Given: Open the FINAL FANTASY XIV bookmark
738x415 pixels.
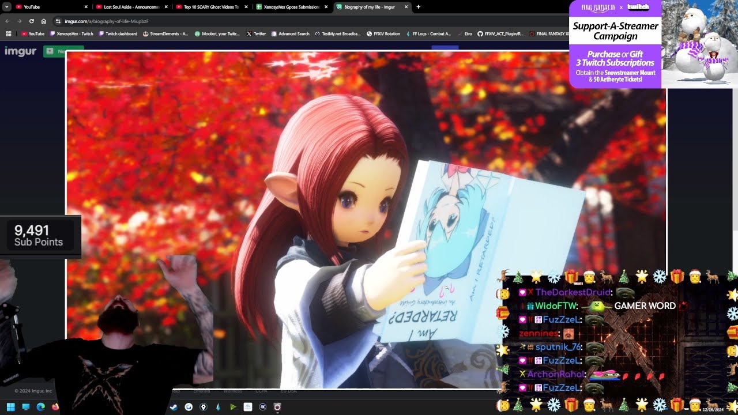Looking at the screenshot, I should [549, 34].
